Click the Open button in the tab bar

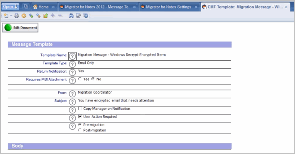tap(10, 7)
